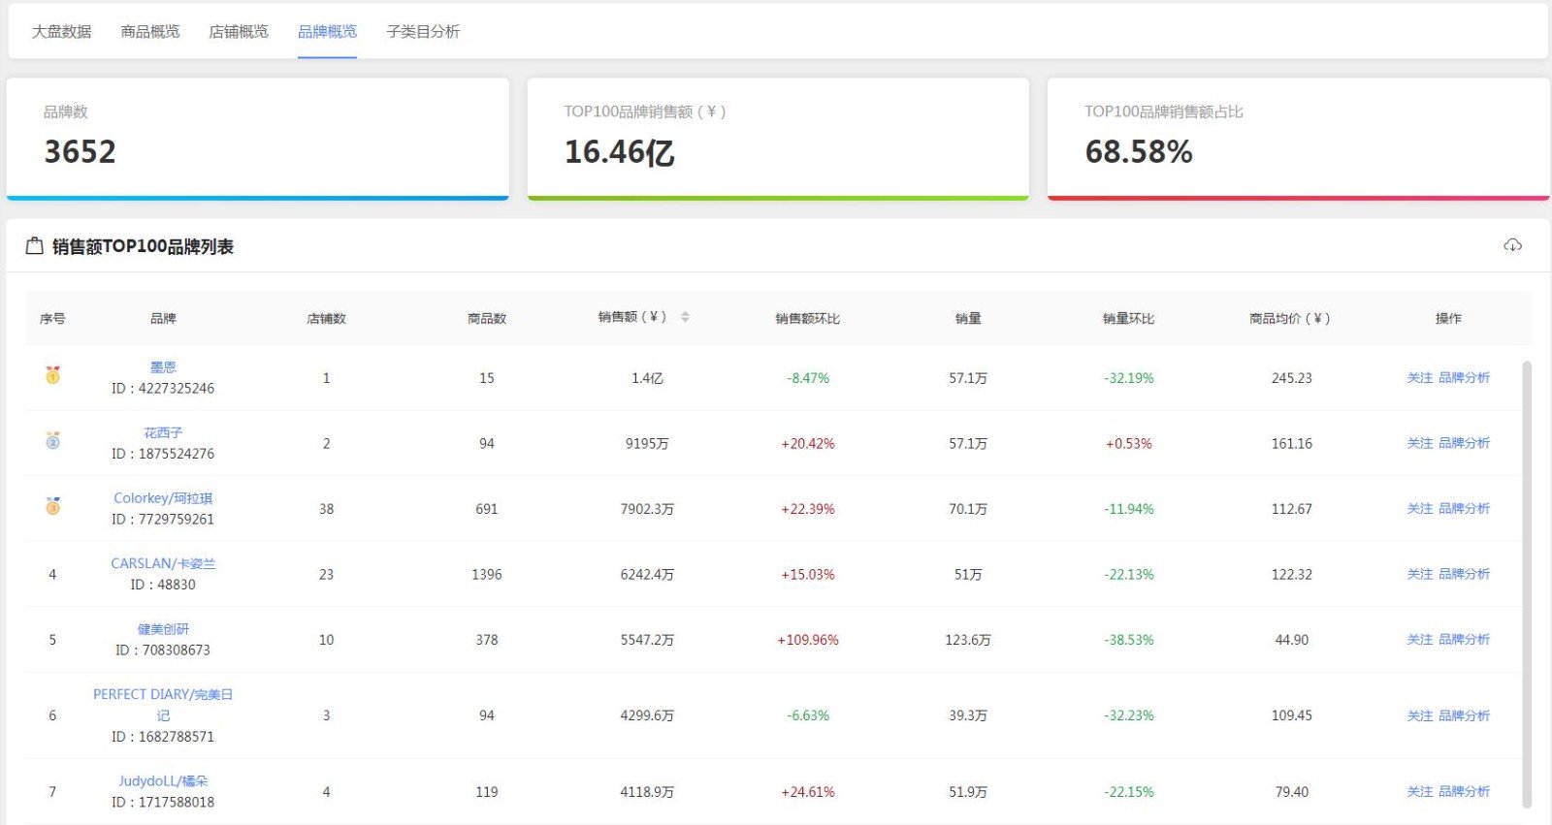1552x825 pixels.
Task: Open brand link 墨恩
Action: point(163,367)
